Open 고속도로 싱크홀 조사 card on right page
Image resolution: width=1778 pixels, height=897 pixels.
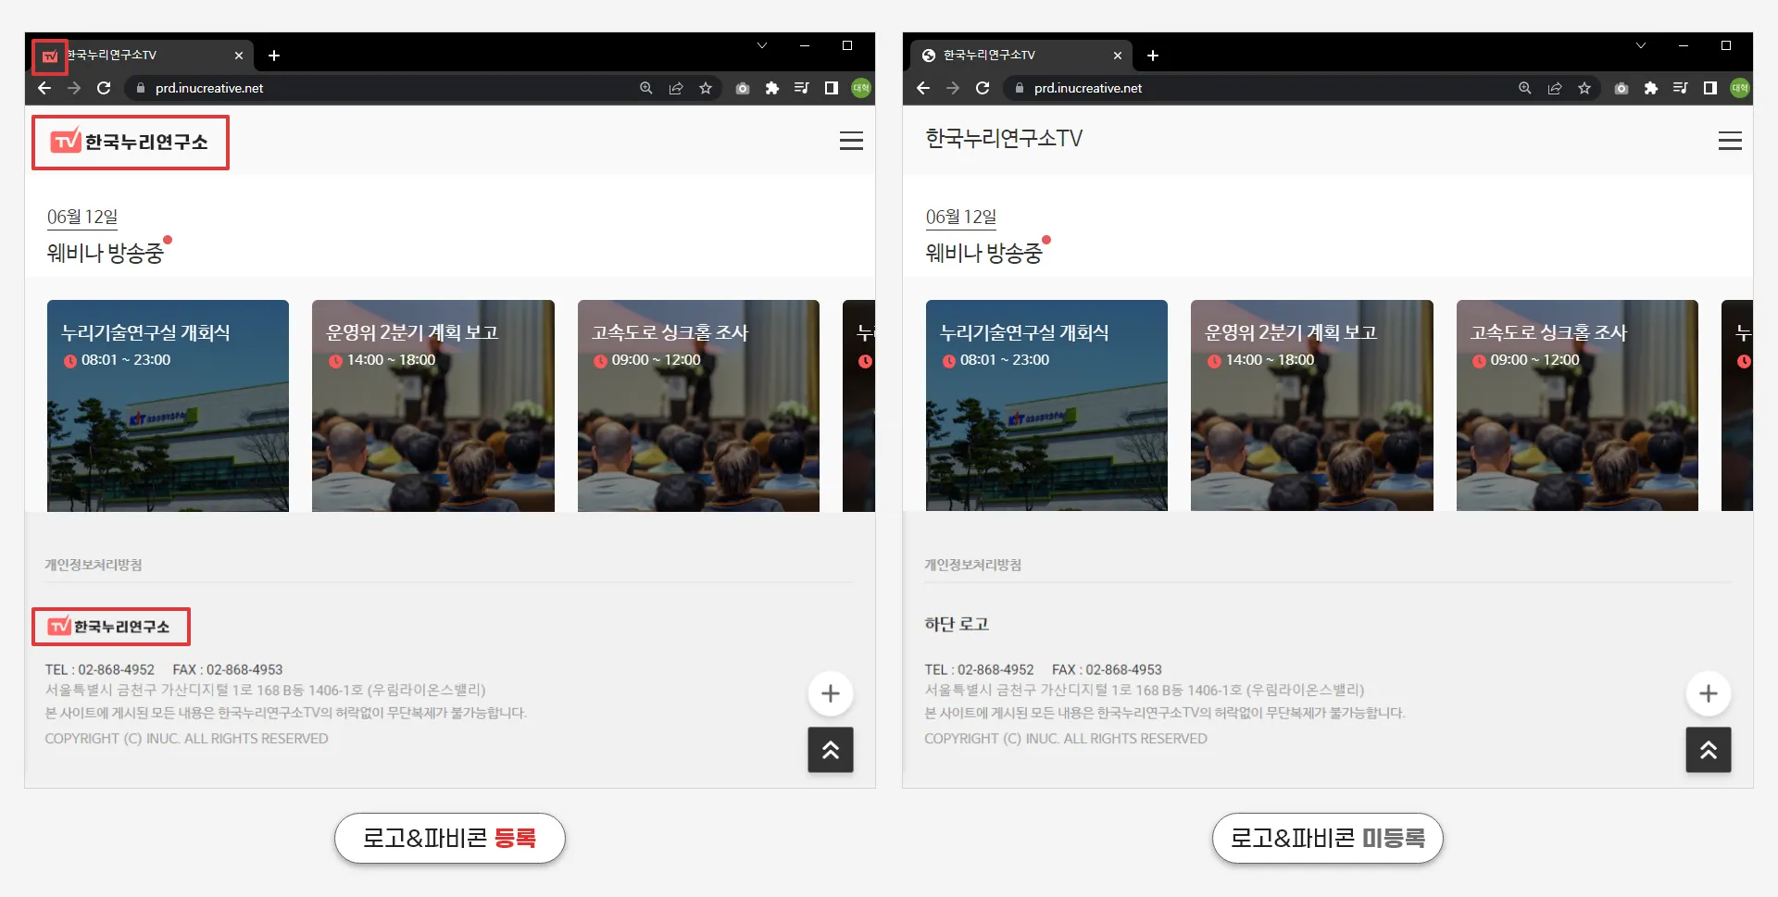[x=1577, y=405]
